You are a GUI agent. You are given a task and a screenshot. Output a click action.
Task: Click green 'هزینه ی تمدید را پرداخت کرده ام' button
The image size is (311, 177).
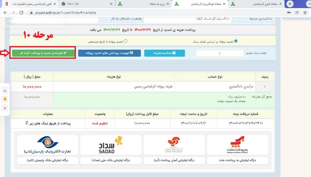click(43, 53)
